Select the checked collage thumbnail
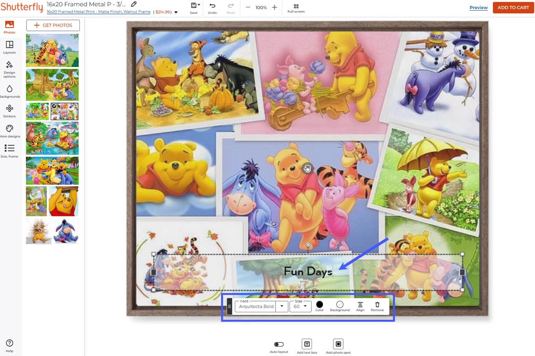 coord(65,111)
